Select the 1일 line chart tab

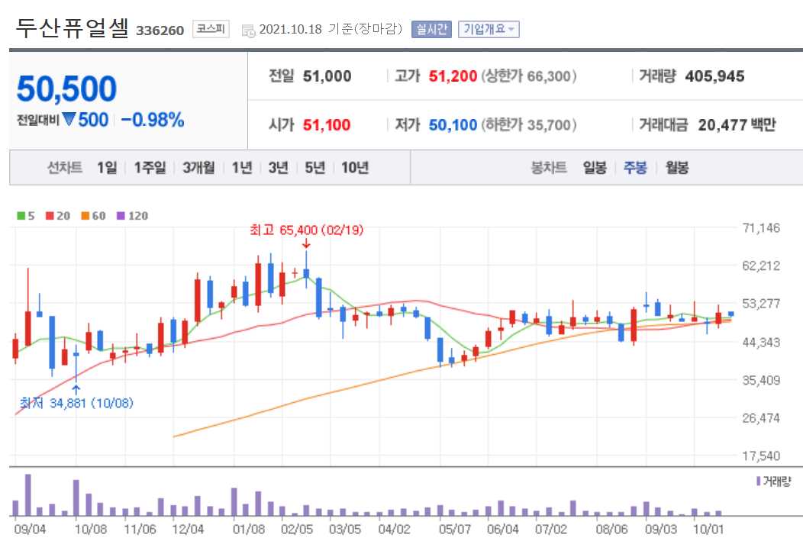tap(107, 167)
